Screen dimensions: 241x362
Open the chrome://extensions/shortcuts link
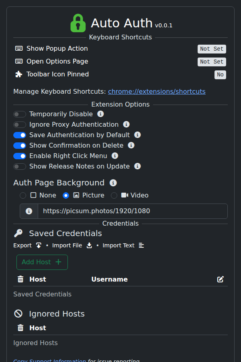tap(157, 91)
